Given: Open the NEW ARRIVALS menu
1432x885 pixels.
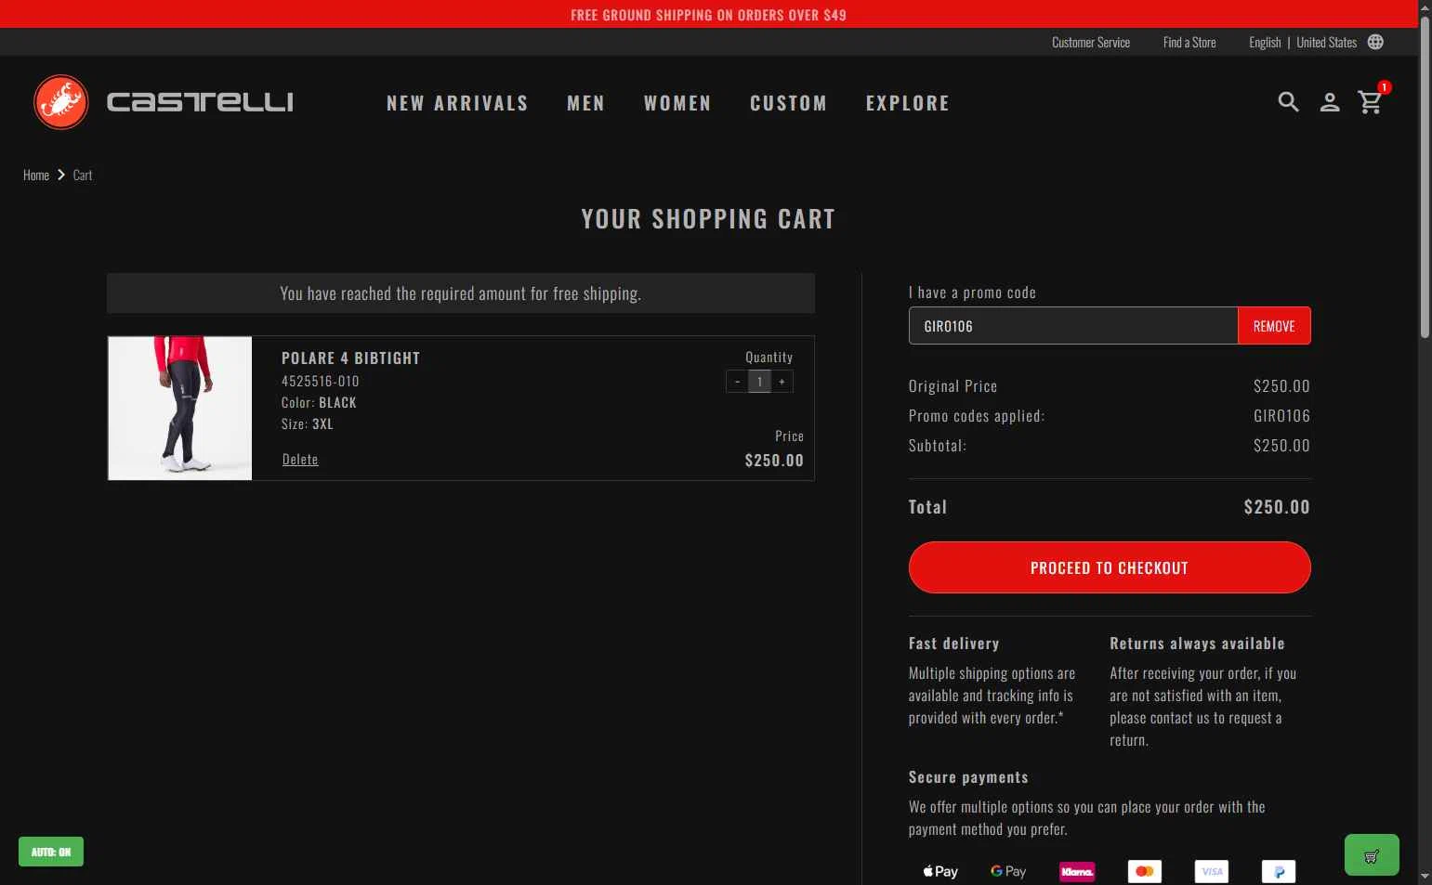Looking at the screenshot, I should tap(457, 103).
